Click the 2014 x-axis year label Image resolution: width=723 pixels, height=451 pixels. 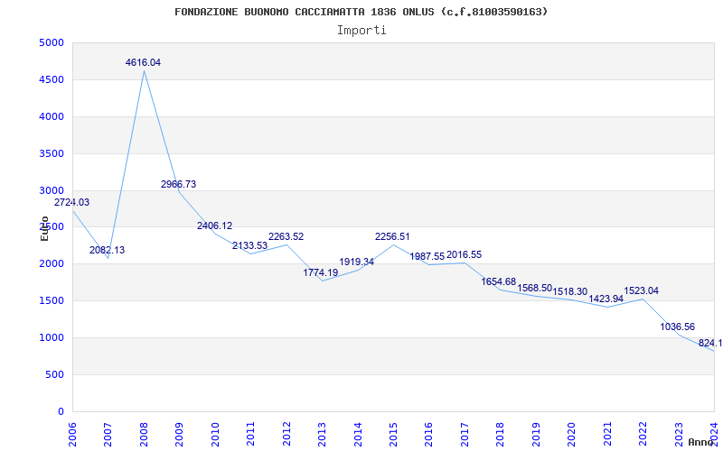tap(357, 434)
